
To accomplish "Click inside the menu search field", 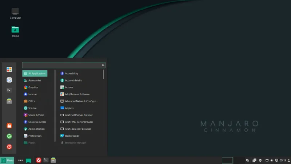I will click(64, 65).
